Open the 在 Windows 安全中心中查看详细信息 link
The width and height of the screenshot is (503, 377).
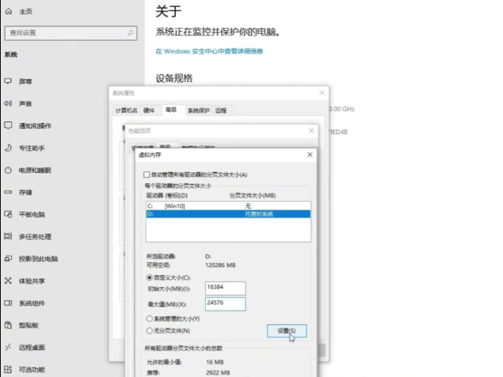209,51
